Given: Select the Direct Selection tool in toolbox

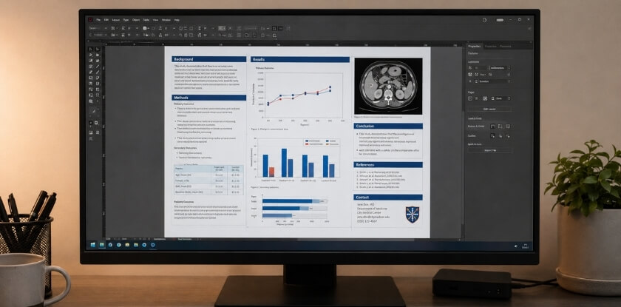Looking at the screenshot, I should pyautogui.click(x=97, y=49).
